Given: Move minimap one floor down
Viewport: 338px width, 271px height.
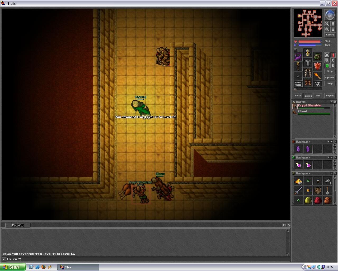Looking at the screenshot, I should tap(333, 29).
